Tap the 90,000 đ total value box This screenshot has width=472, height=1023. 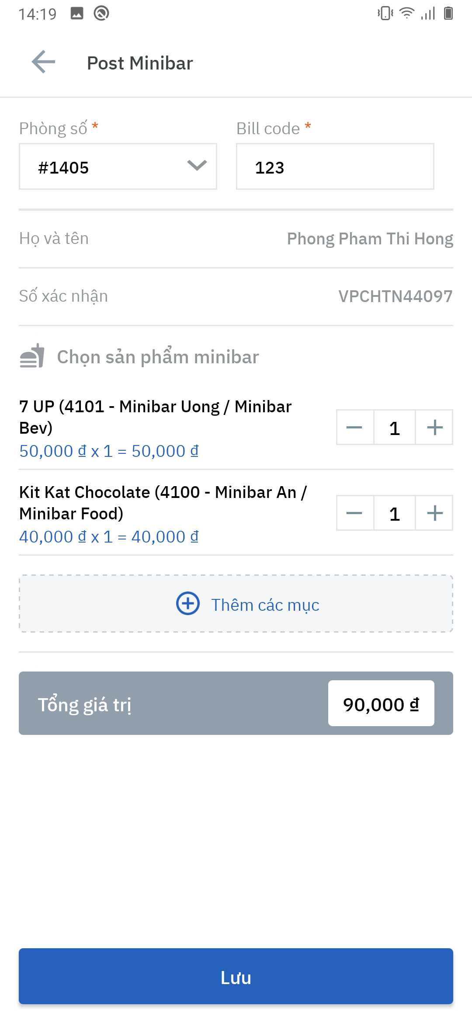381,703
